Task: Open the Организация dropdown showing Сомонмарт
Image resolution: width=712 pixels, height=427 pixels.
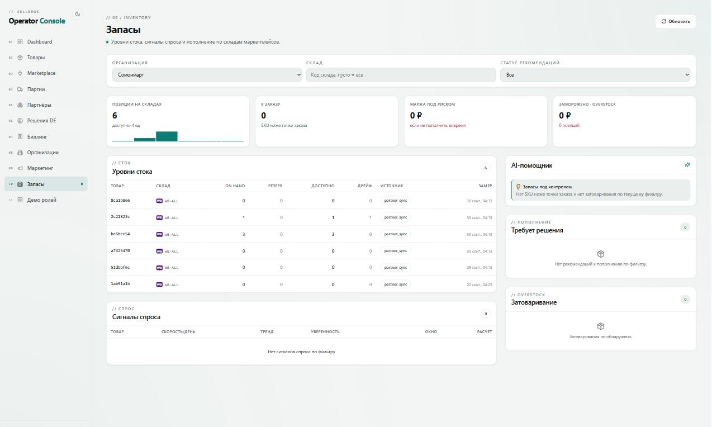Action: click(207, 75)
